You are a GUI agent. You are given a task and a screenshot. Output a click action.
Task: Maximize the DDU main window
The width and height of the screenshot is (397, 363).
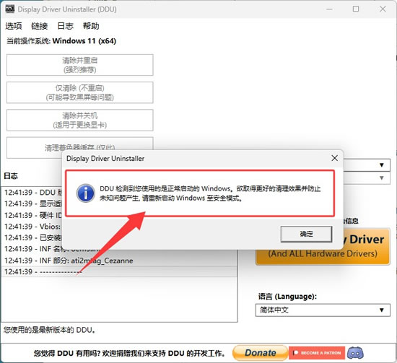pyautogui.click(x=356, y=9)
